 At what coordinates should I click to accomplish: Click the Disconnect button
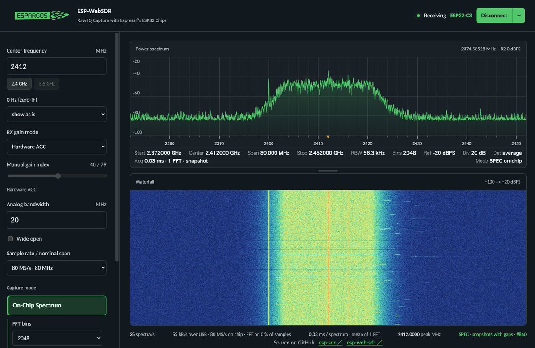pos(494,16)
